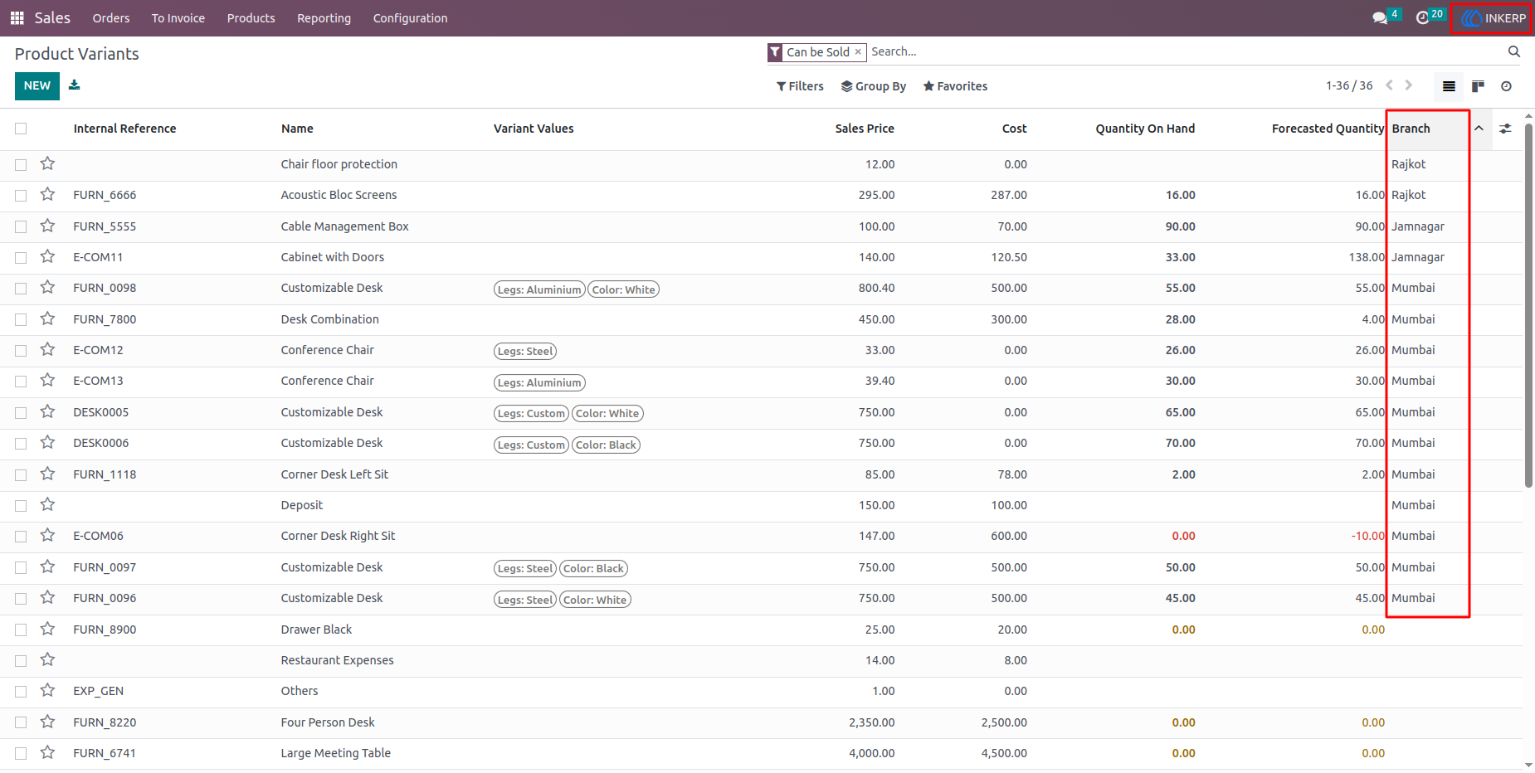Open the Filters dropdown

click(x=800, y=86)
